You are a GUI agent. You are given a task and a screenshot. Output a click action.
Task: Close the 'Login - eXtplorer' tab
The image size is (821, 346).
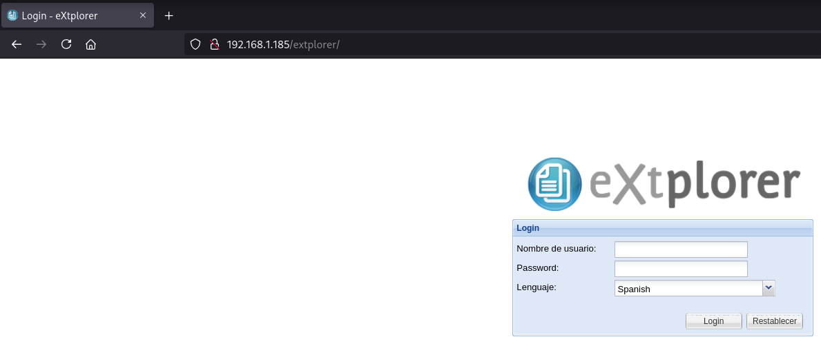[143, 15]
